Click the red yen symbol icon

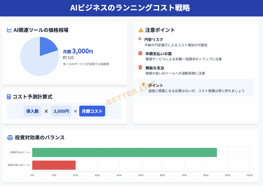pos(140,39)
